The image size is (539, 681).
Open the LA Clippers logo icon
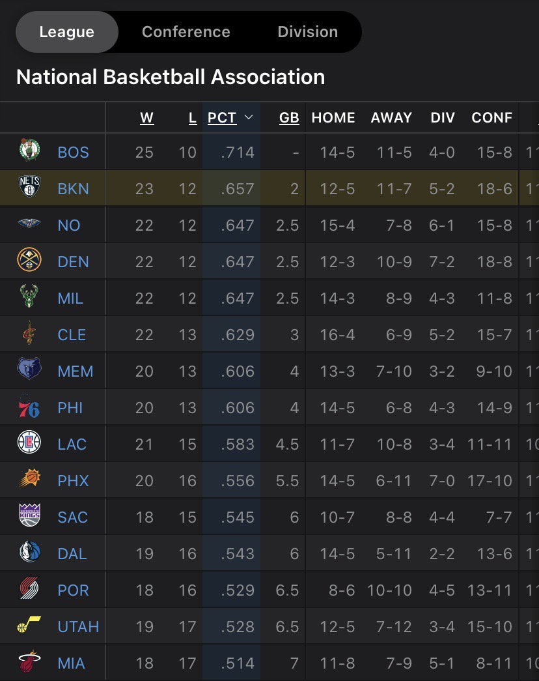point(29,444)
